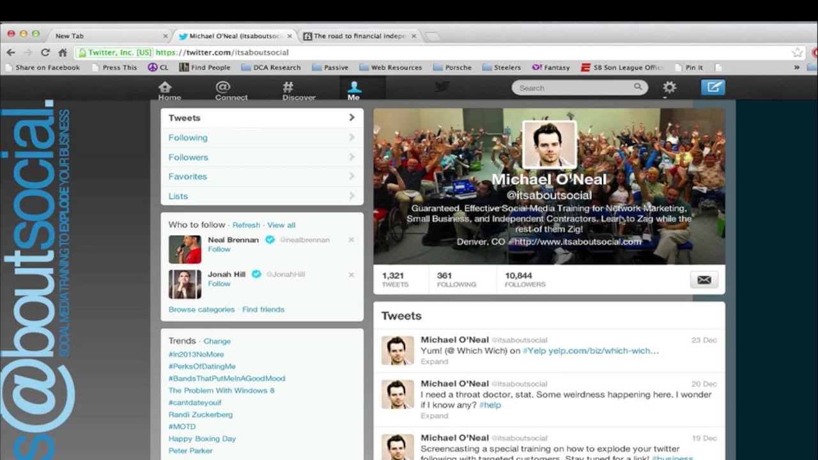The width and height of the screenshot is (818, 460).
Task: Click Jonah Hill's avatar thumbnail
Action: point(185,284)
